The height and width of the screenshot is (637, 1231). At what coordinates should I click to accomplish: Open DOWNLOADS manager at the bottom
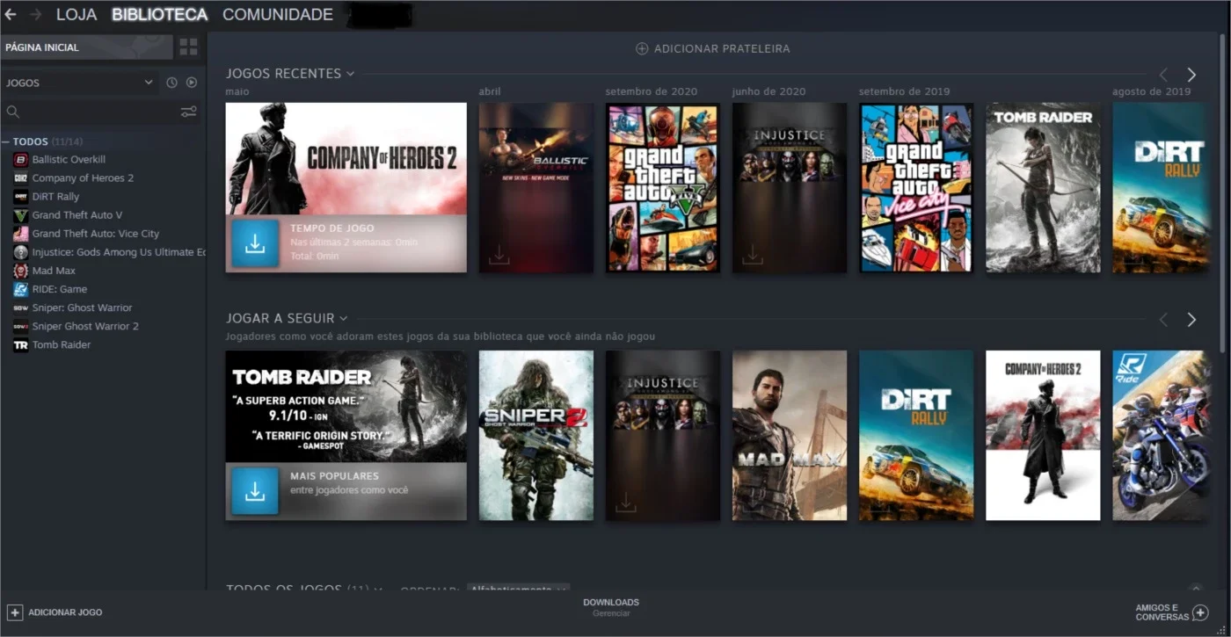tap(611, 607)
